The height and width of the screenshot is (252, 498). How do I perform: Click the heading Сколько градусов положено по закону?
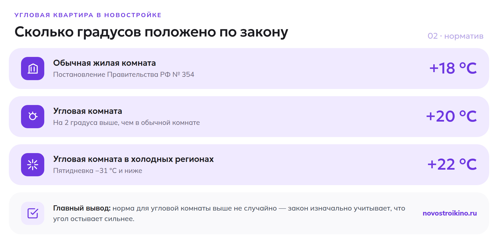[151, 32]
